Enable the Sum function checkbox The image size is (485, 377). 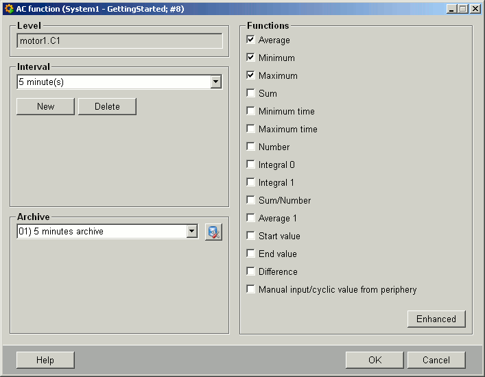251,93
